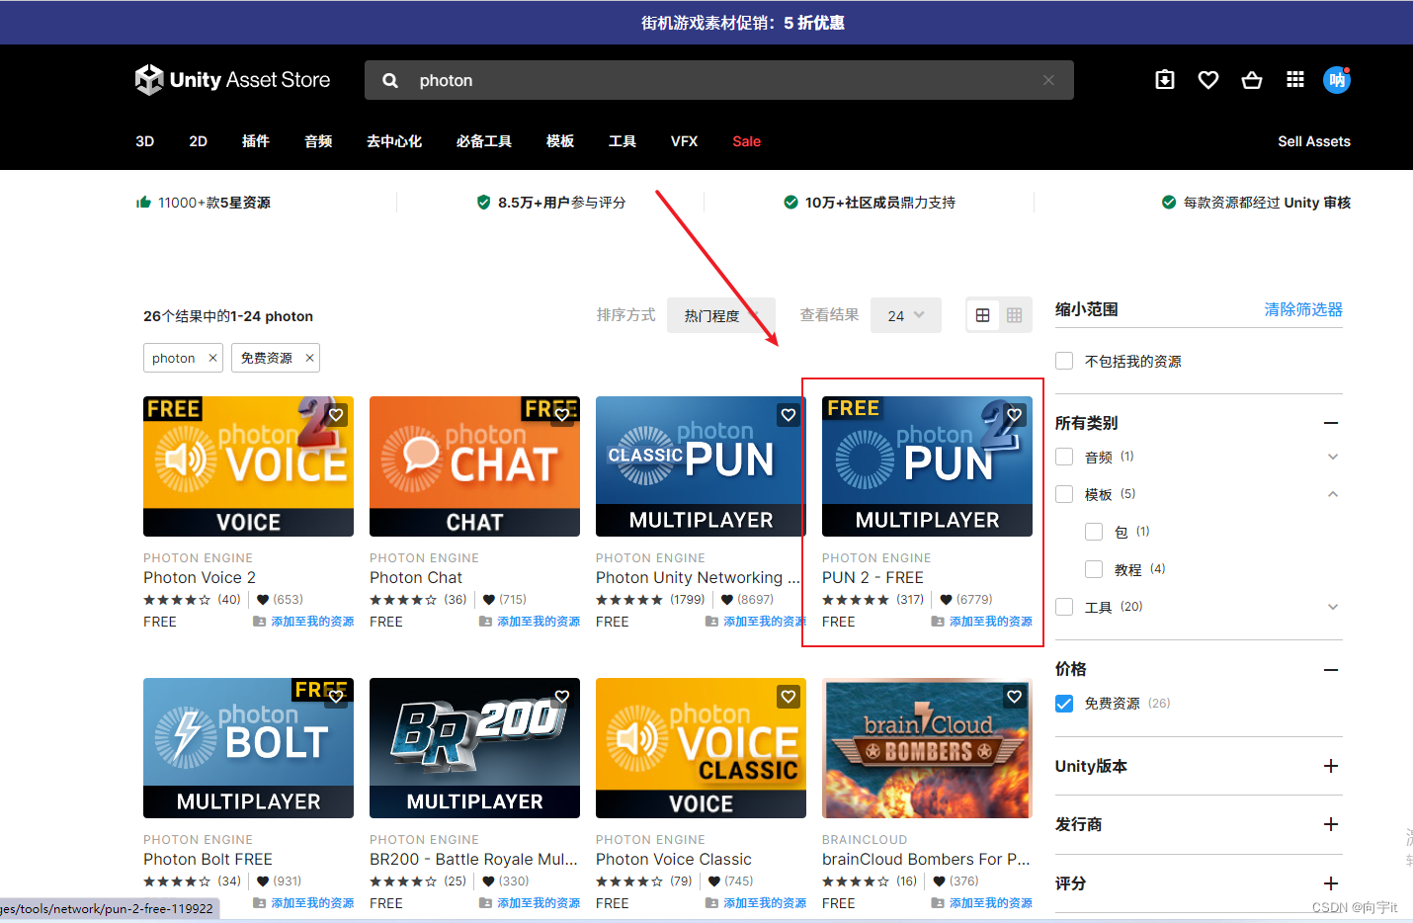1413x923 pixels.
Task: Click the search magnifier icon
Action: pyautogui.click(x=390, y=80)
